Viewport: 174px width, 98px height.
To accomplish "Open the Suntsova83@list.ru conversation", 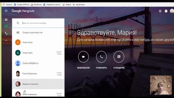I will coord(38,63).
